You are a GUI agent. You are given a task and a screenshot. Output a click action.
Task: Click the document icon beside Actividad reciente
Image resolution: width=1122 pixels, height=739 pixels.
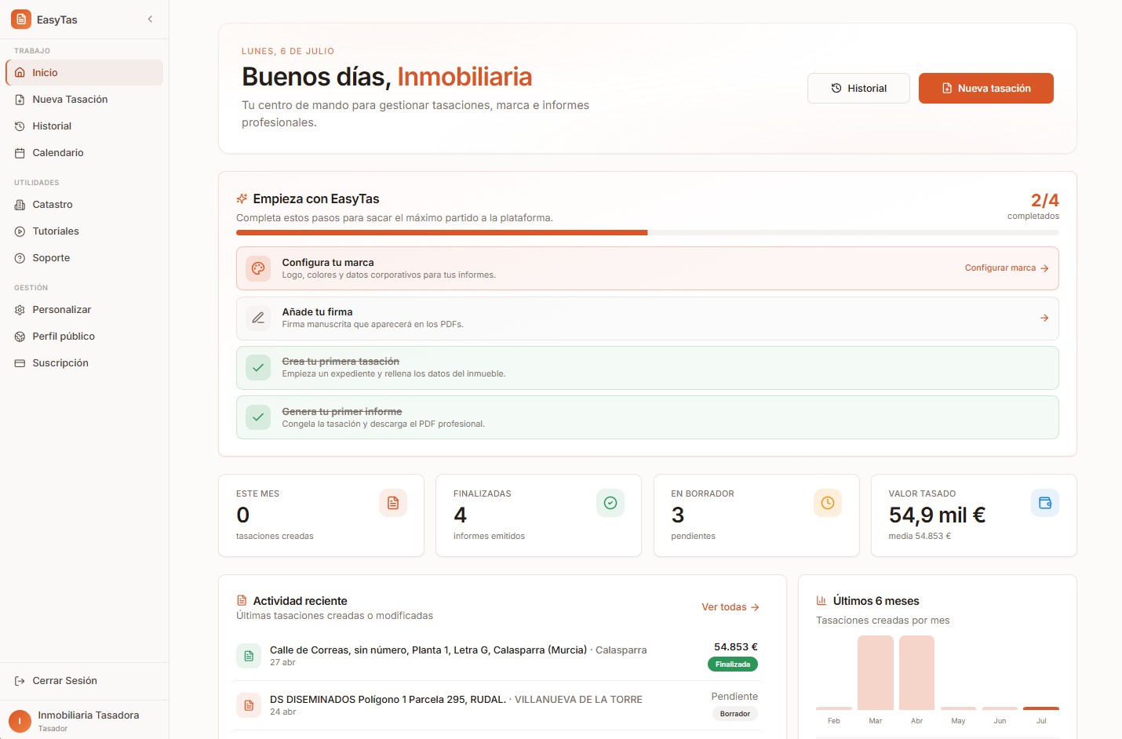(242, 601)
